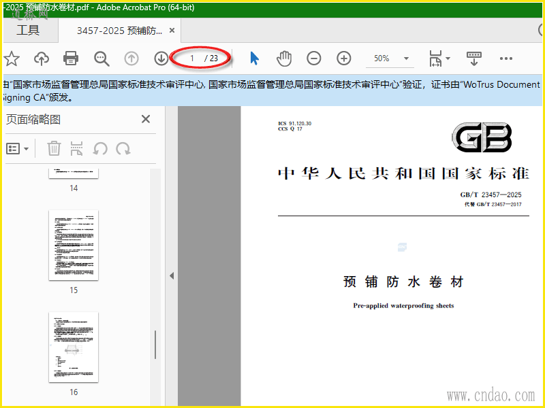This screenshot has width=545, height=408.
Task: Open the 工具 tab
Action: point(28,30)
